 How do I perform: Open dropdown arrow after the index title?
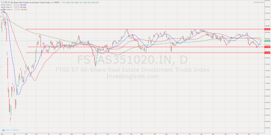[60, 3]
